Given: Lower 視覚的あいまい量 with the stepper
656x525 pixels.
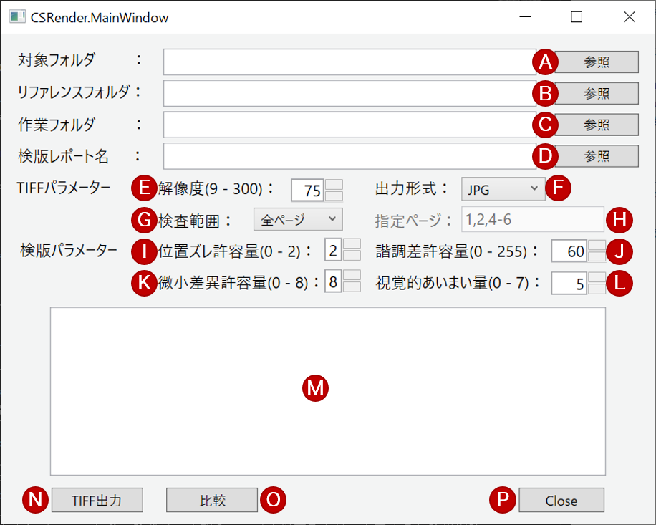Looking at the screenshot, I should [x=596, y=287].
